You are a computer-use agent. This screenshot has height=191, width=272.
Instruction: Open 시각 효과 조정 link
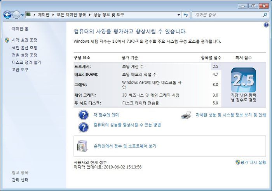[24, 40]
